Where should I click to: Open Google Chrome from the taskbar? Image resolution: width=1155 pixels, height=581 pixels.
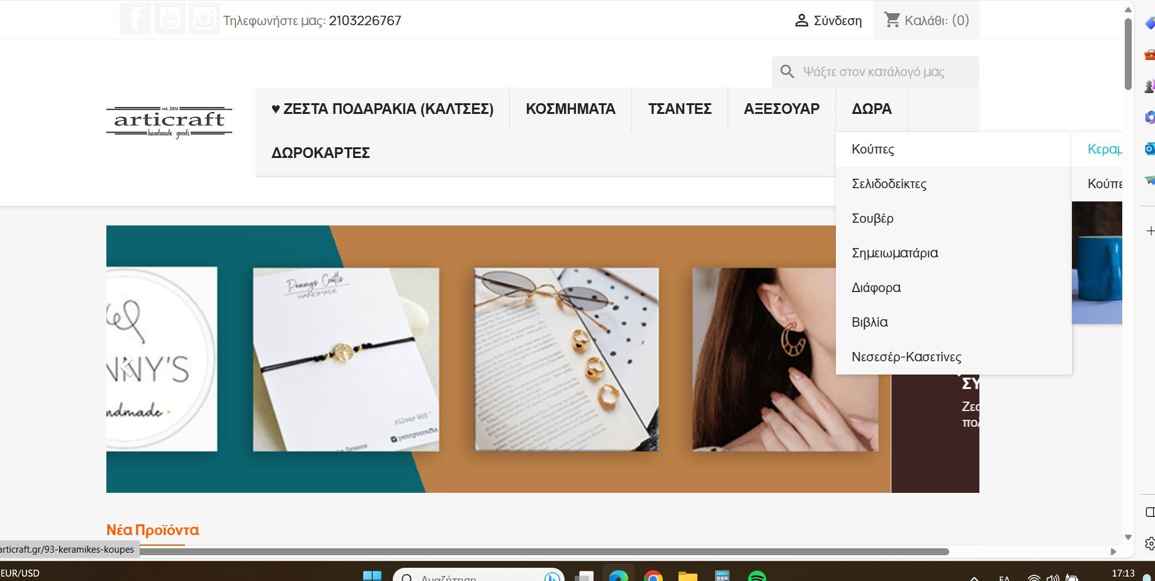(x=653, y=576)
